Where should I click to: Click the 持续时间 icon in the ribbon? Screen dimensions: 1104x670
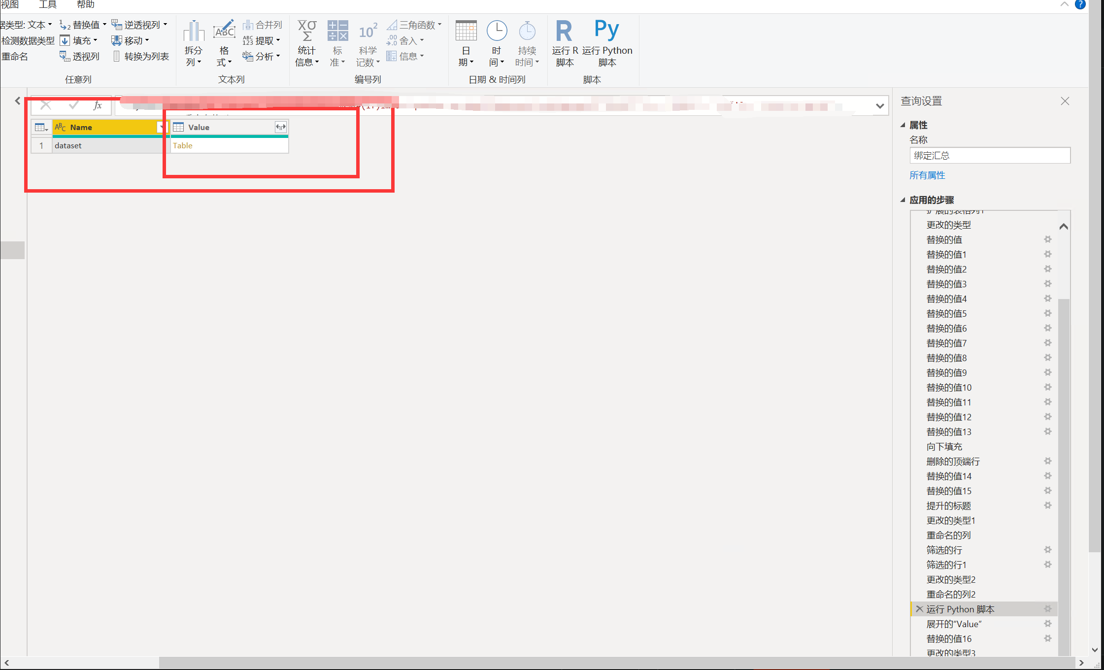(x=527, y=42)
